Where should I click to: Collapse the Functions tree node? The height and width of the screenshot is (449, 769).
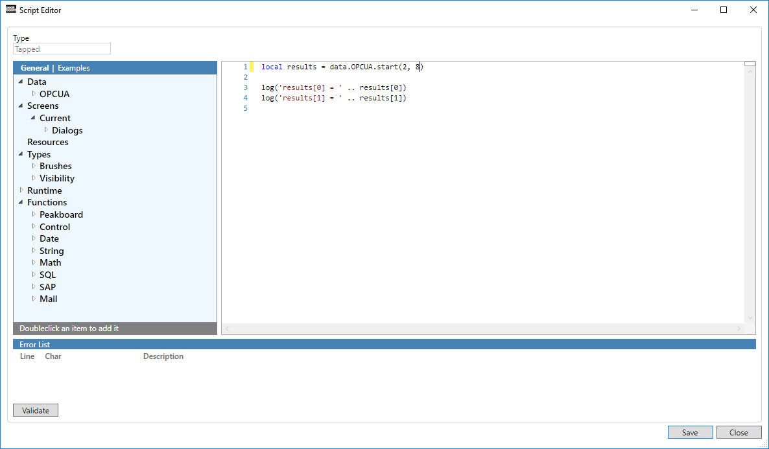[x=21, y=202]
